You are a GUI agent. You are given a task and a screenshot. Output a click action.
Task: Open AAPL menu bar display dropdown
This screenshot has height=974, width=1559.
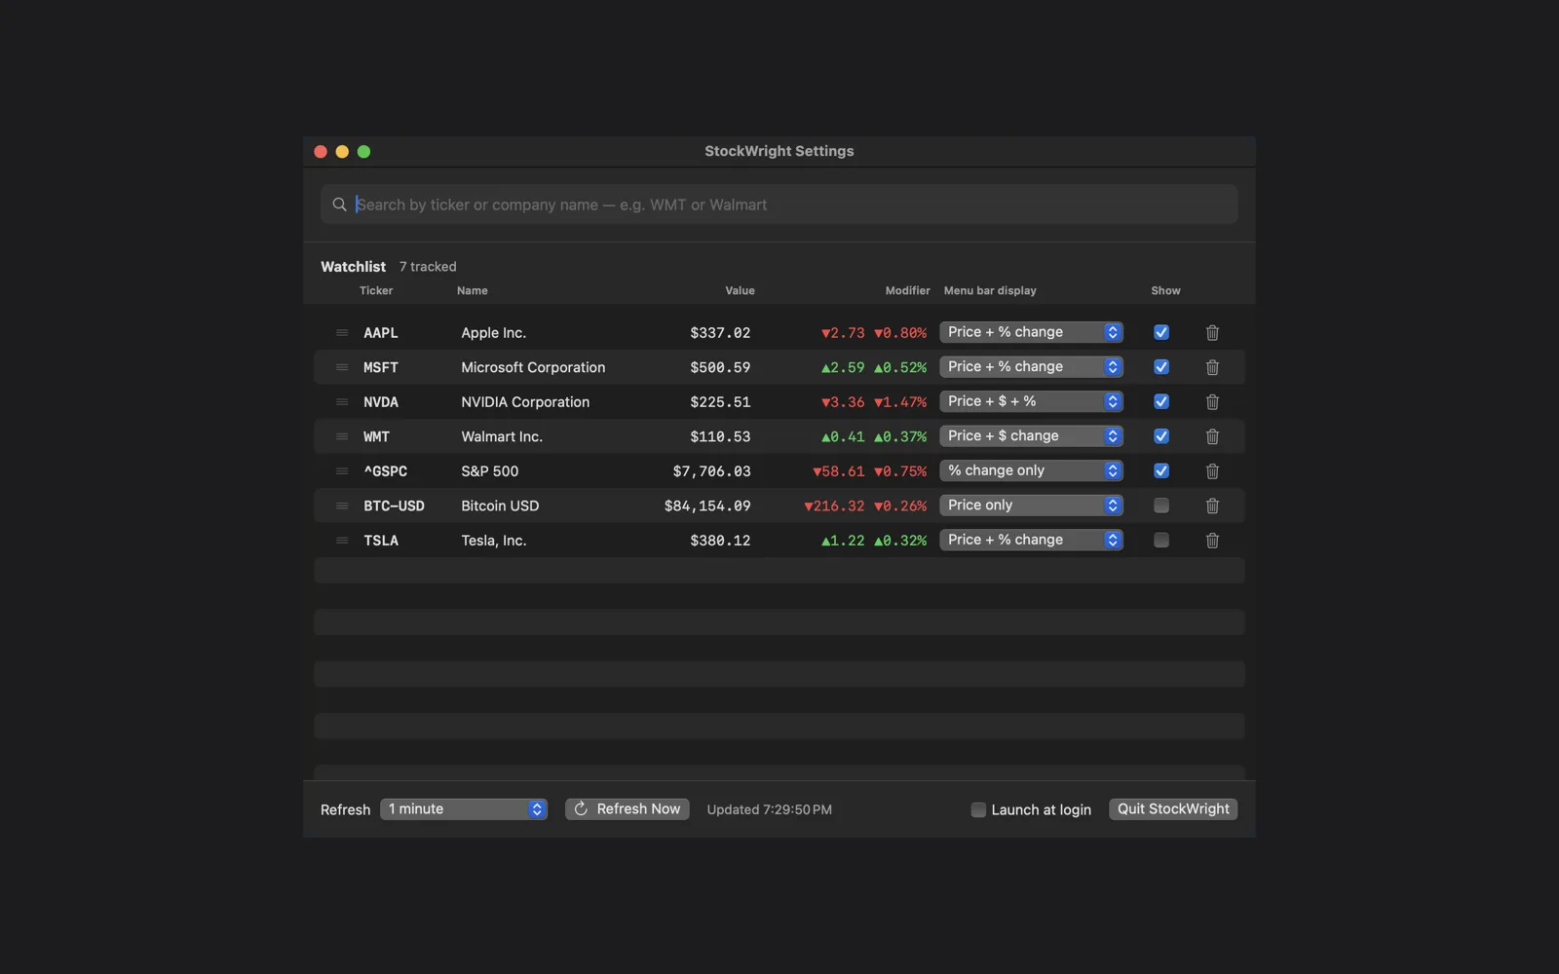click(x=1031, y=332)
